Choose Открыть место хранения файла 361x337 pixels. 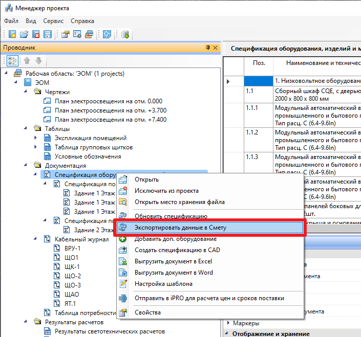coord(210,202)
